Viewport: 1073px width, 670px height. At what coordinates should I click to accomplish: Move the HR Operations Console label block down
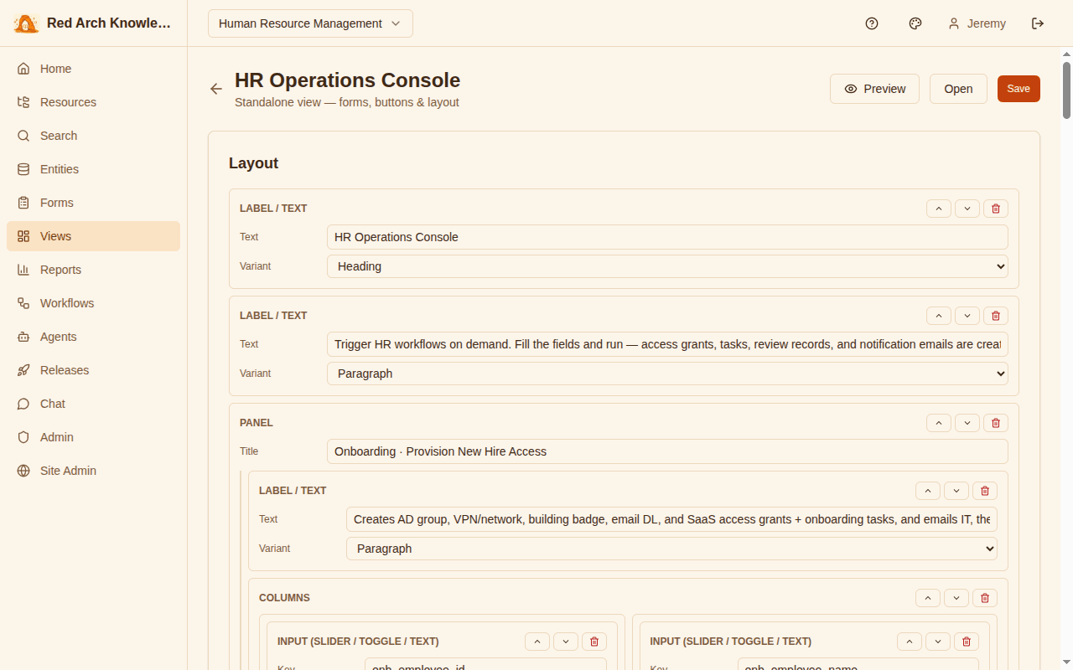point(967,209)
